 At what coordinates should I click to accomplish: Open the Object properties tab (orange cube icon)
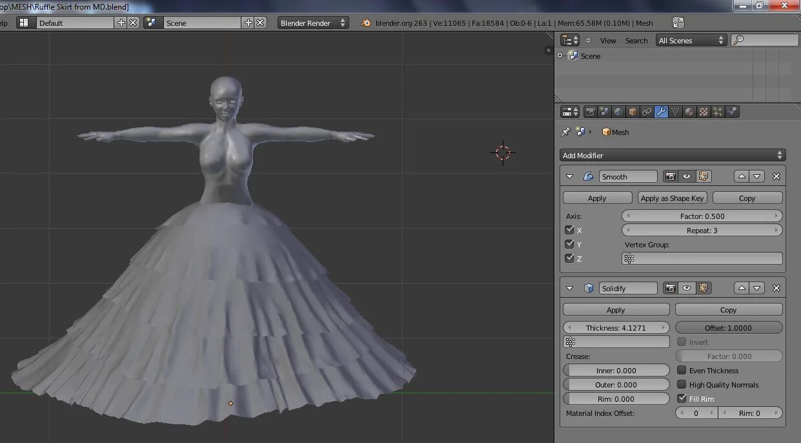(633, 112)
